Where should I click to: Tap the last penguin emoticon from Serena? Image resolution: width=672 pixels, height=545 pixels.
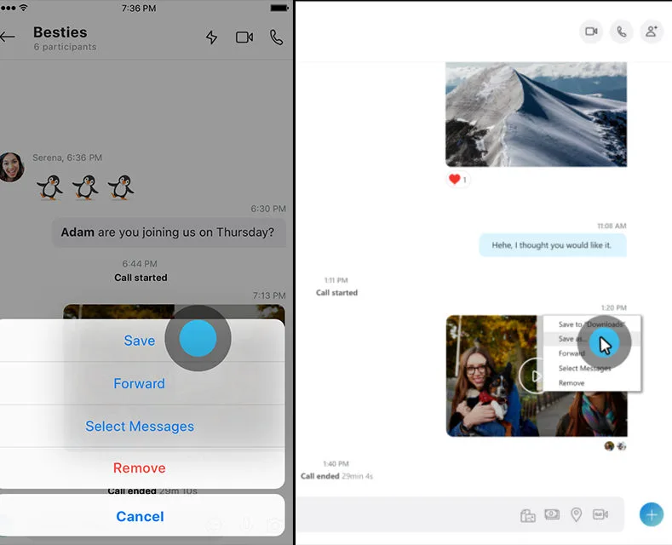[x=121, y=187]
